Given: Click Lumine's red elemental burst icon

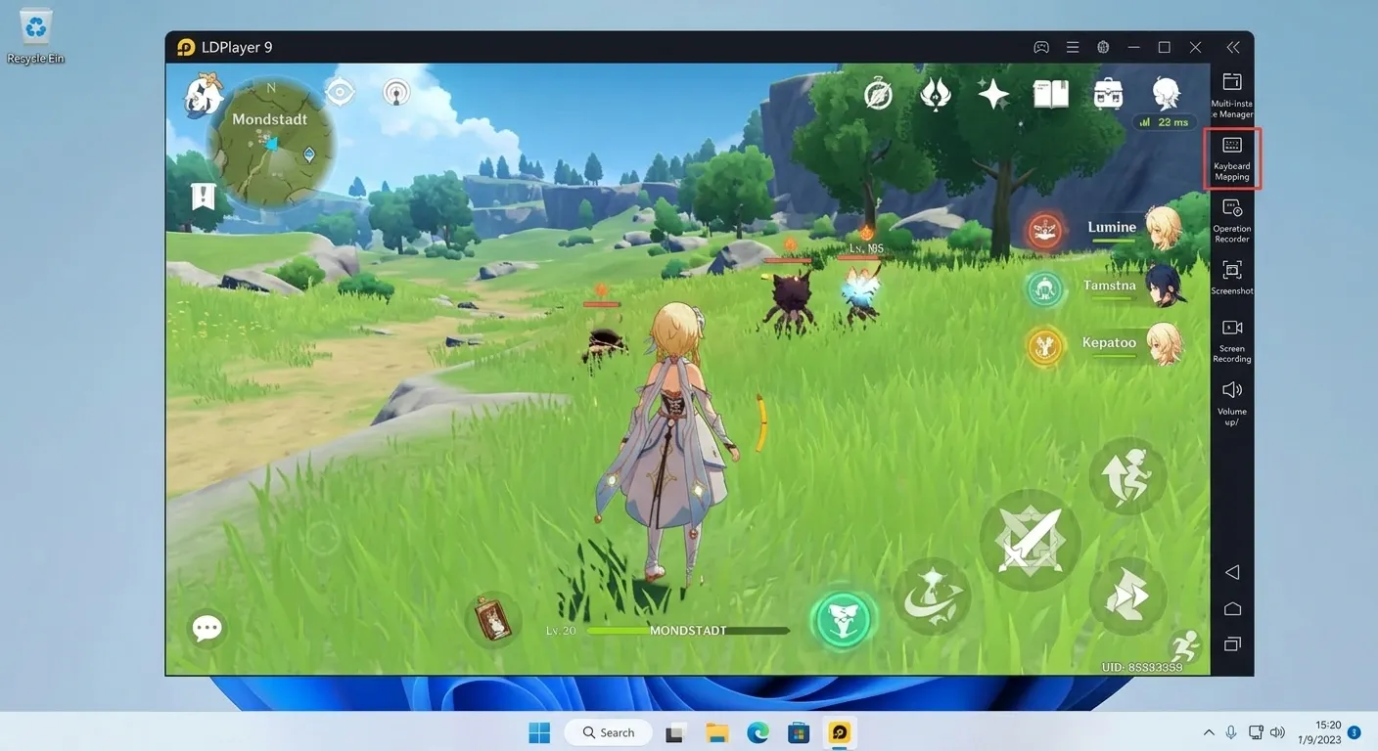Looking at the screenshot, I should click(1045, 231).
